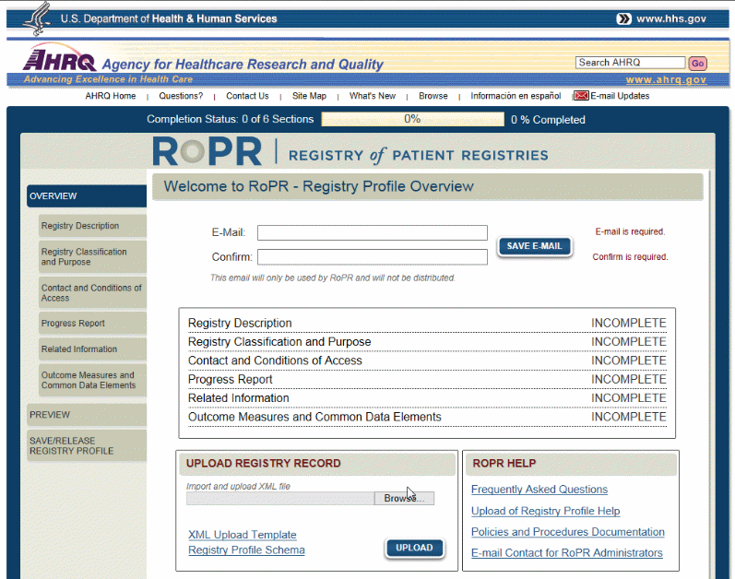735x579 pixels.
Task: Open Frequently Asked Questions link
Action: point(539,490)
